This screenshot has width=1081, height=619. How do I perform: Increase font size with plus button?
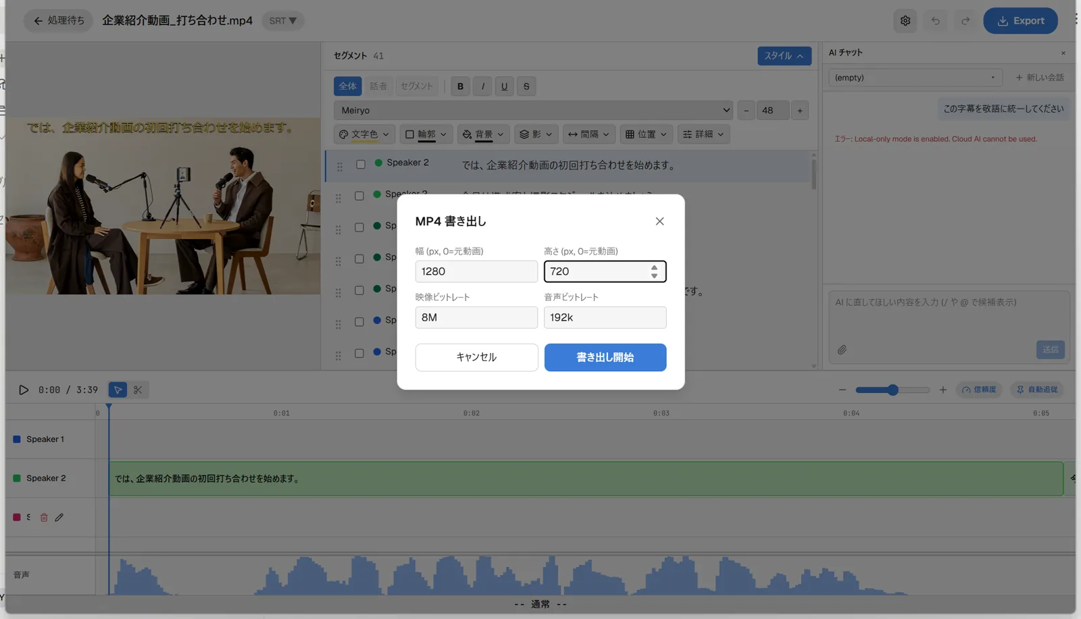(x=800, y=110)
